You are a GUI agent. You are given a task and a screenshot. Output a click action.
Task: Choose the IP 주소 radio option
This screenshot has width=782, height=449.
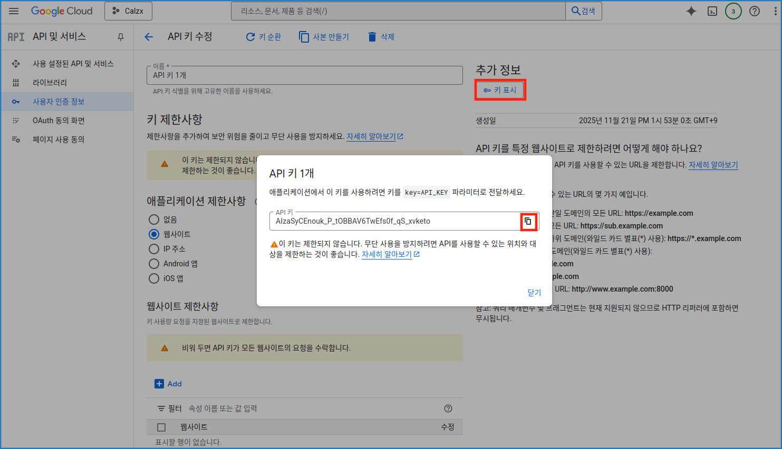point(154,249)
